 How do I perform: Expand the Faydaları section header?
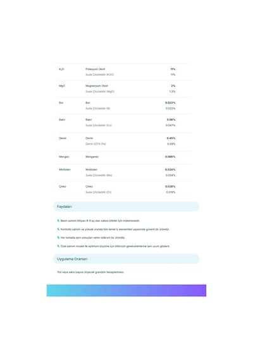[x=126, y=207]
